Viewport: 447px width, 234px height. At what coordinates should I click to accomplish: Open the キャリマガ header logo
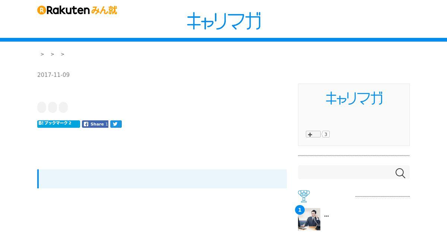click(223, 21)
